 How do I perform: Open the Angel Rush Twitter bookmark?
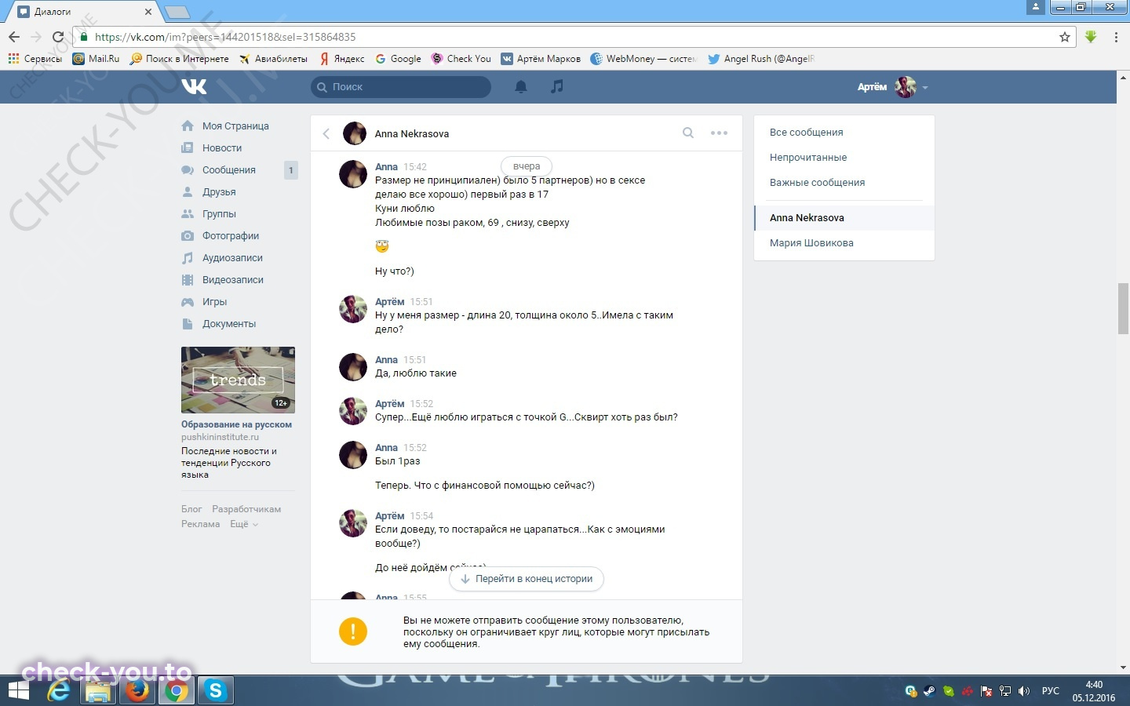point(760,59)
